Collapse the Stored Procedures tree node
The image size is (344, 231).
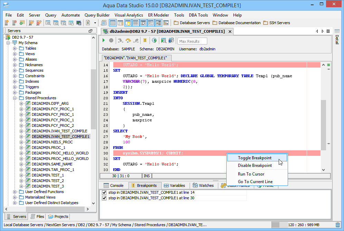15,98
